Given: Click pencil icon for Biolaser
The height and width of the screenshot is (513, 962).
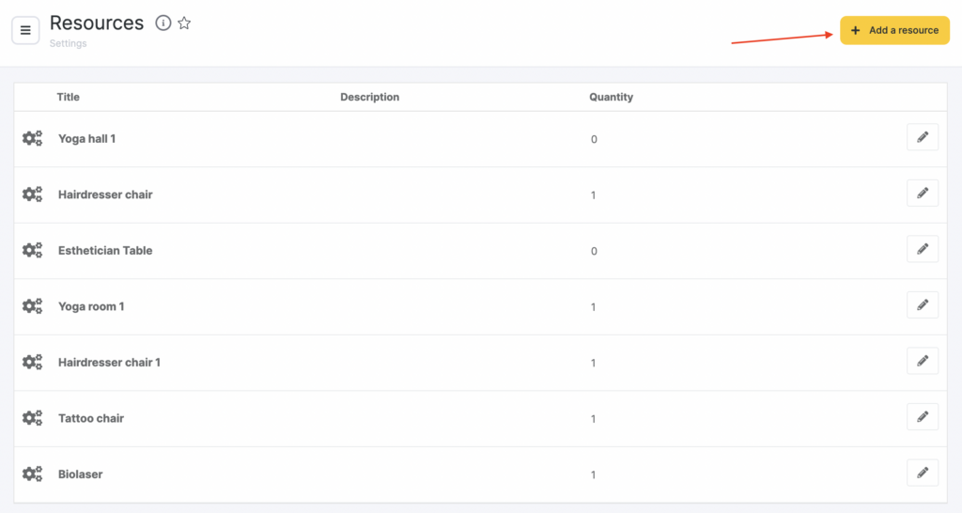Looking at the screenshot, I should [922, 474].
